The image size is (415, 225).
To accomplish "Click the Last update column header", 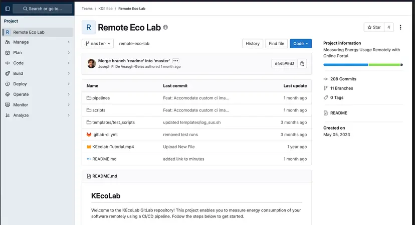I will tap(295, 86).
